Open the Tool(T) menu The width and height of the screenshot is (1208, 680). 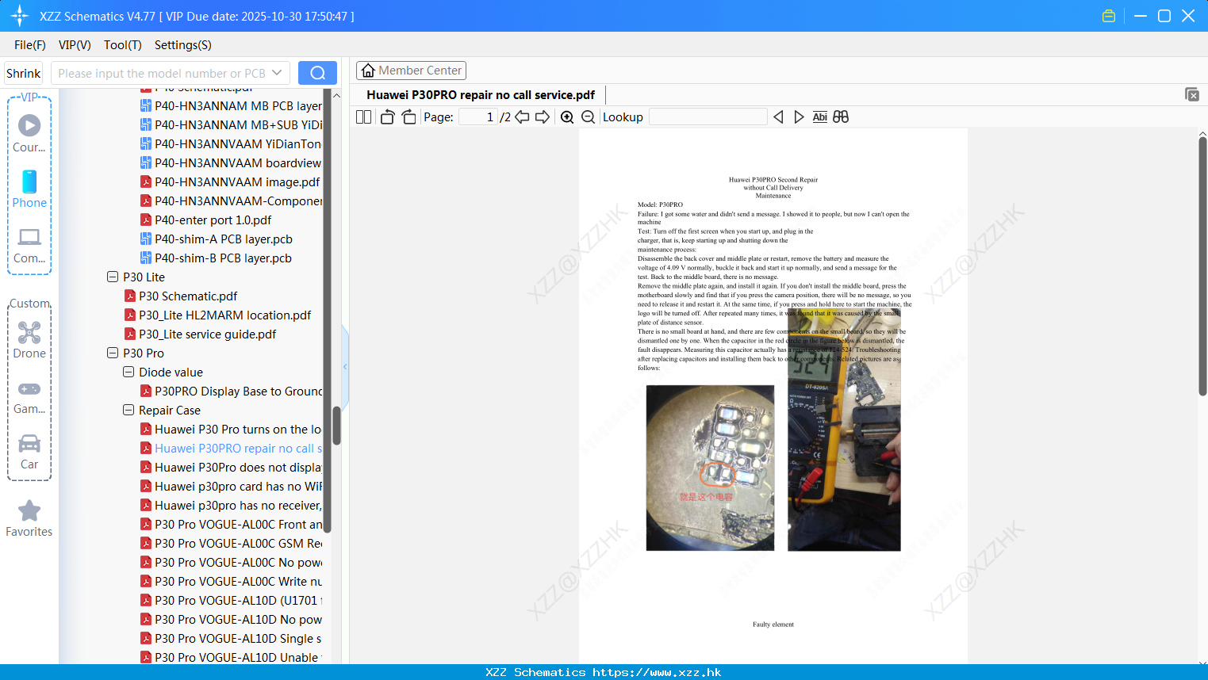point(123,45)
